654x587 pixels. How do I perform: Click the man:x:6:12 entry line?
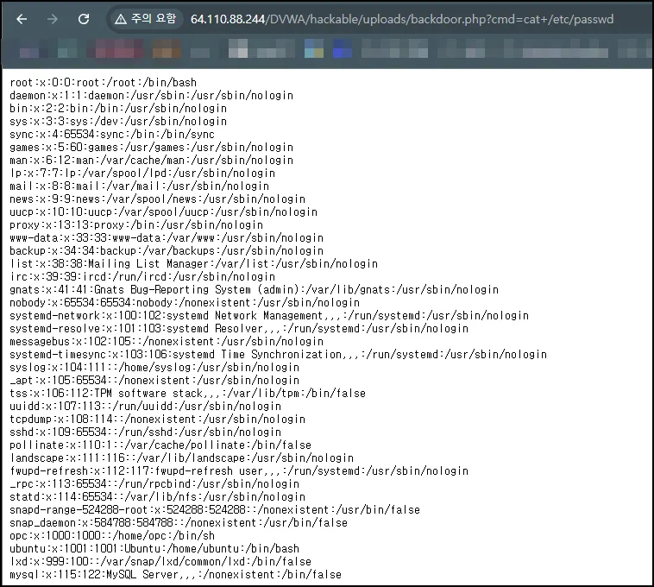pos(151,161)
